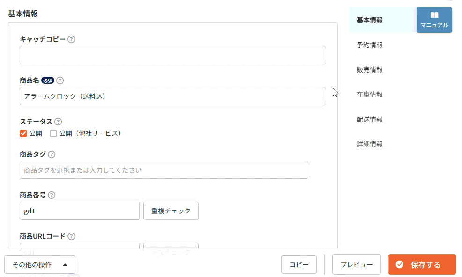Open the マニュアル book icon

[434, 15]
